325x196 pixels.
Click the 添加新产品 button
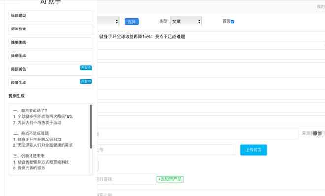(170, 179)
